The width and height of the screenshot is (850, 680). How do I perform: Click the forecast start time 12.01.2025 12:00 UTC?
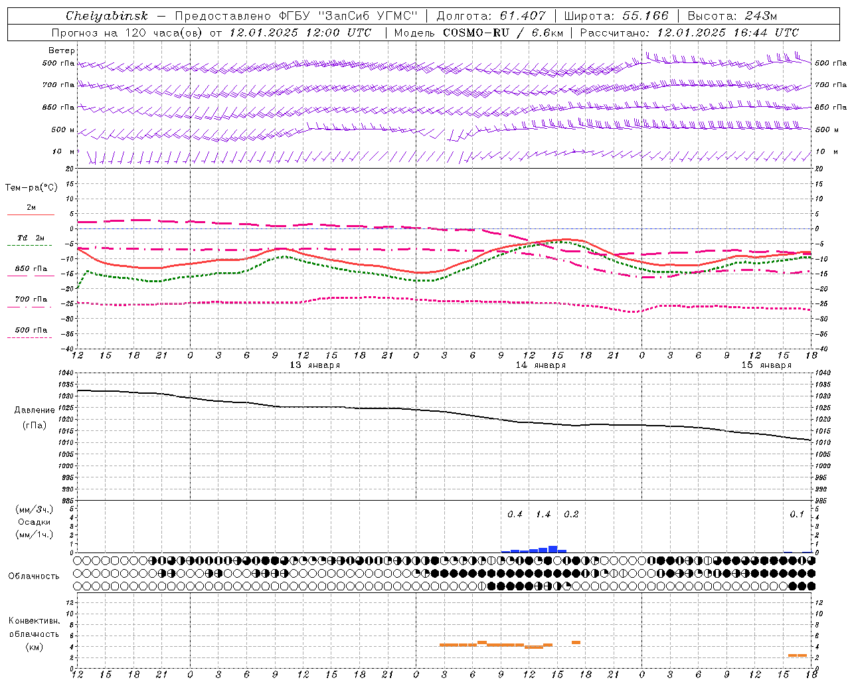pyautogui.click(x=300, y=33)
